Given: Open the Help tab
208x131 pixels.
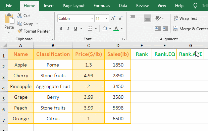Looking at the screenshot, I should 179,6.
